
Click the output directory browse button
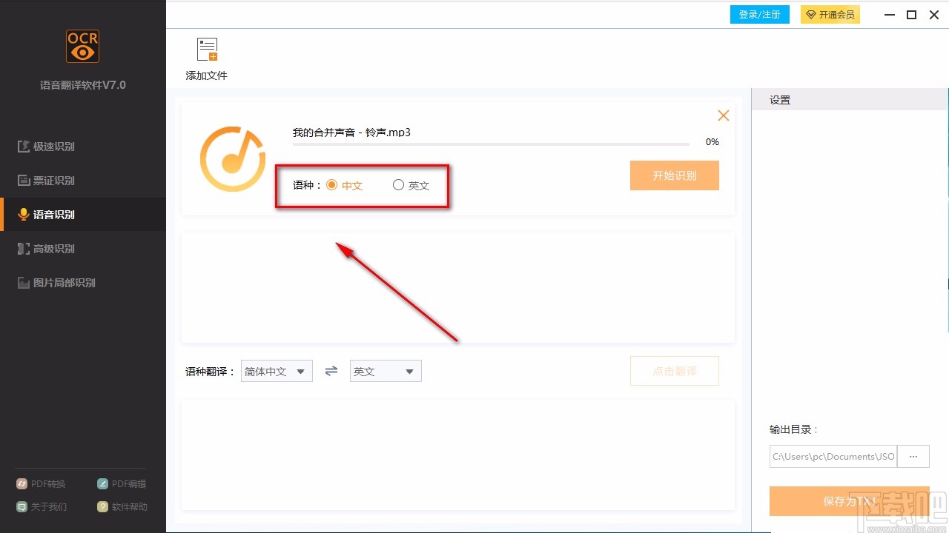tap(913, 456)
